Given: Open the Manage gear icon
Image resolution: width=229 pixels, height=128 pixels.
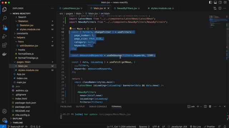Looking at the screenshot, I should [4, 120].
